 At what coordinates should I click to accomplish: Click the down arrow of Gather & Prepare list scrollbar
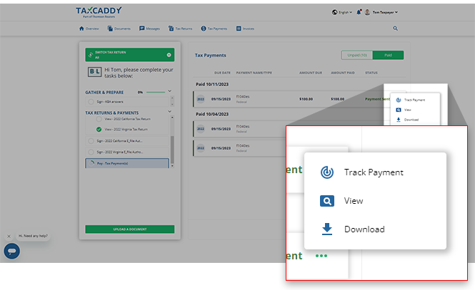(x=172, y=105)
